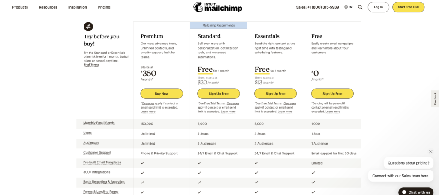Sign up free for Essentials plan
The width and height of the screenshot is (439, 195).
[x=275, y=93]
